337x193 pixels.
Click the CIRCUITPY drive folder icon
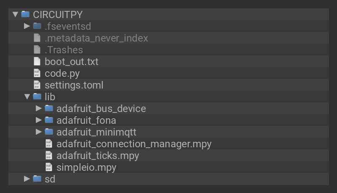[x=25, y=14]
